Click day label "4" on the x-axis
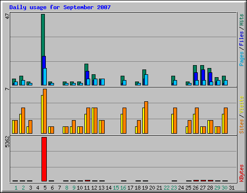The width and height of the screenshot is (247, 193). click(x=38, y=188)
